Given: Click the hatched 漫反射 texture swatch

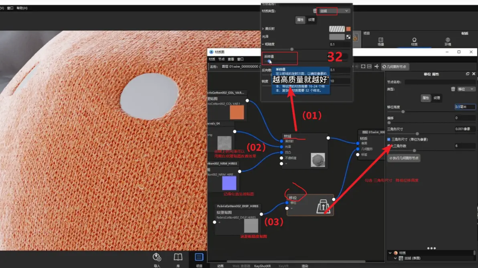Looking at the screenshot, I should 337,29.
